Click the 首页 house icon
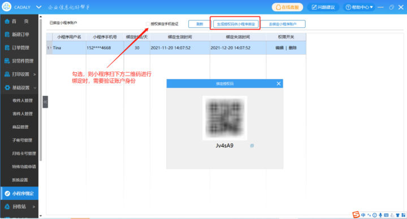The image size is (407, 219). (x=7, y=21)
